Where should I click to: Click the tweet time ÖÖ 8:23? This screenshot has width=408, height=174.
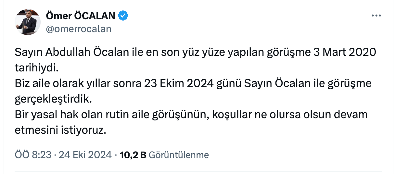[33, 155]
